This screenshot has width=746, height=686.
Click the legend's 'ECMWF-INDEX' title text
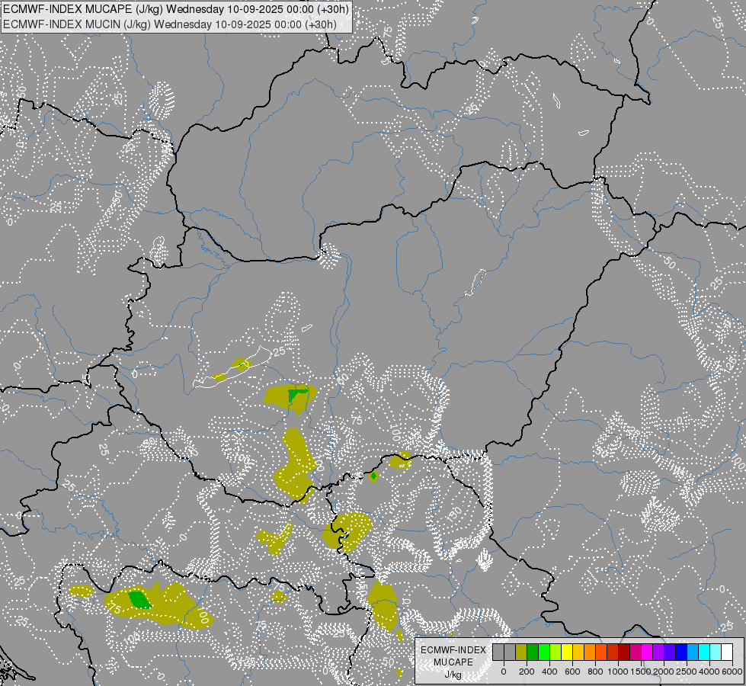[453, 650]
